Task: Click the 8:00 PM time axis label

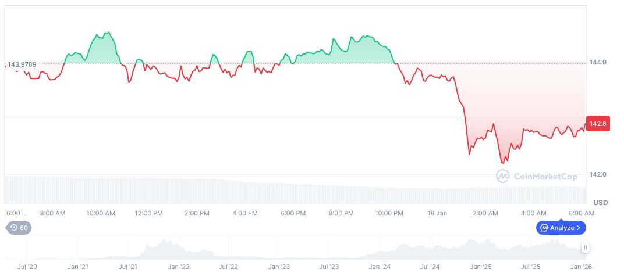Action: (341, 213)
